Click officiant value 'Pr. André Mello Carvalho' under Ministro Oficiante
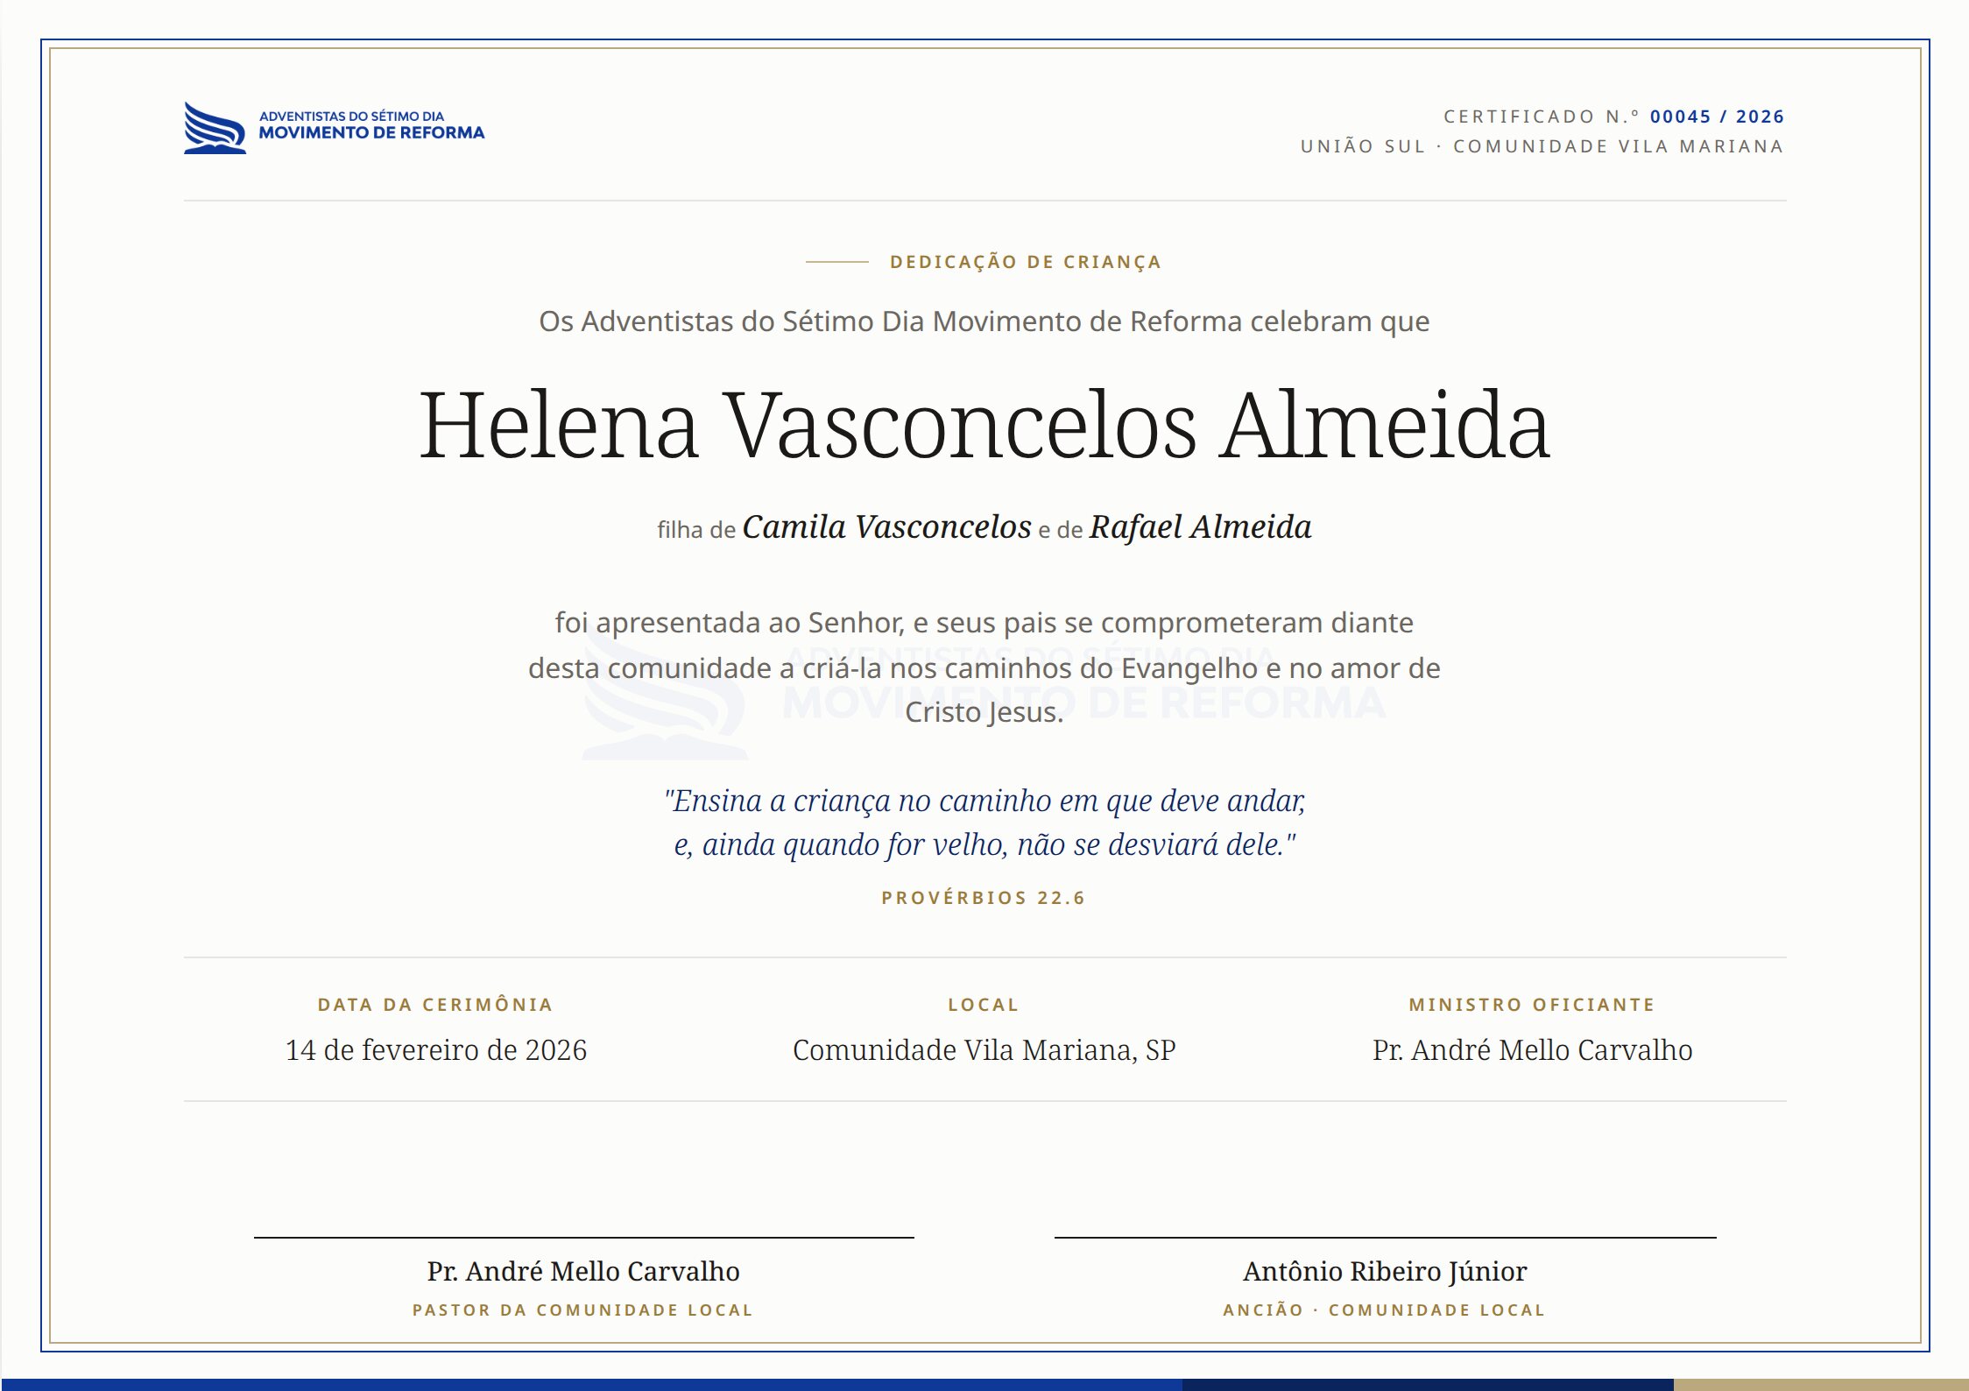The image size is (1969, 1391). click(1533, 1050)
